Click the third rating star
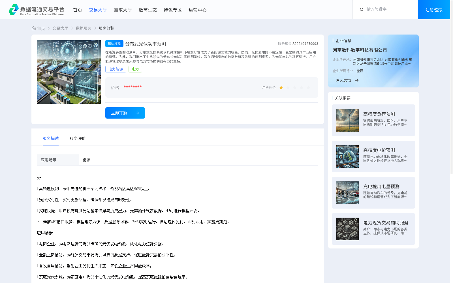 pos(295,88)
